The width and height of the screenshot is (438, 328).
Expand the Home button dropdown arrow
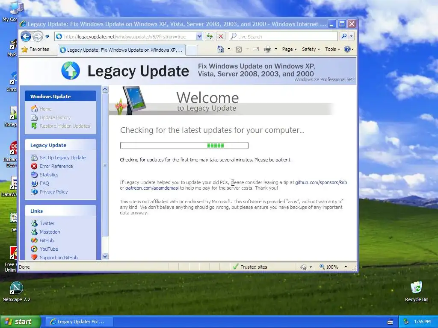tap(229, 49)
